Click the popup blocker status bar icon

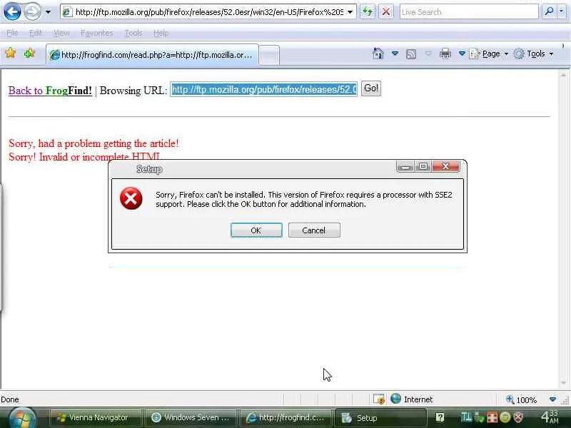click(x=379, y=399)
